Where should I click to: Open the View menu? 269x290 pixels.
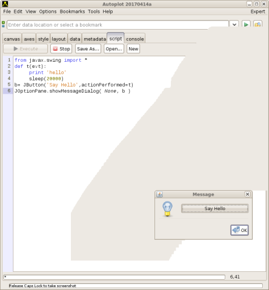31,12
